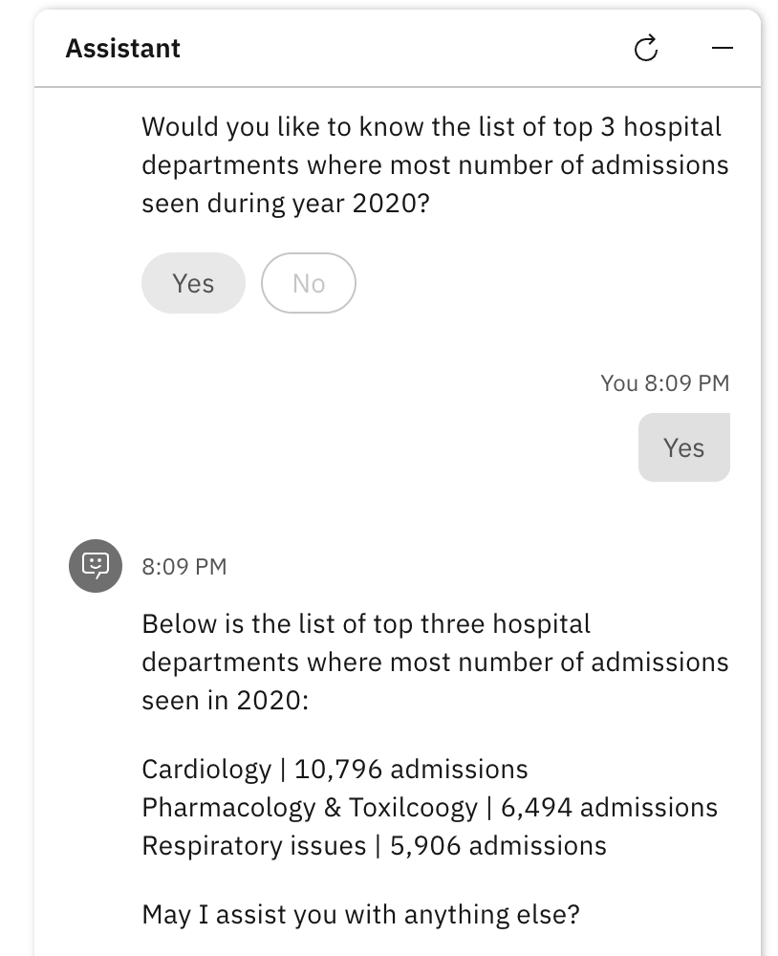Viewport: 778px width, 956px height.
Task: Click the word "Cardiology" in the list
Action: [x=206, y=770]
